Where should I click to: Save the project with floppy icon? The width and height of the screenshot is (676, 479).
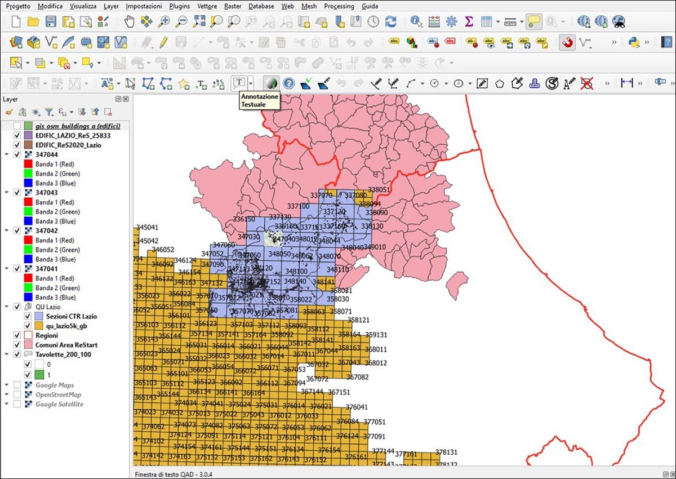[51, 21]
